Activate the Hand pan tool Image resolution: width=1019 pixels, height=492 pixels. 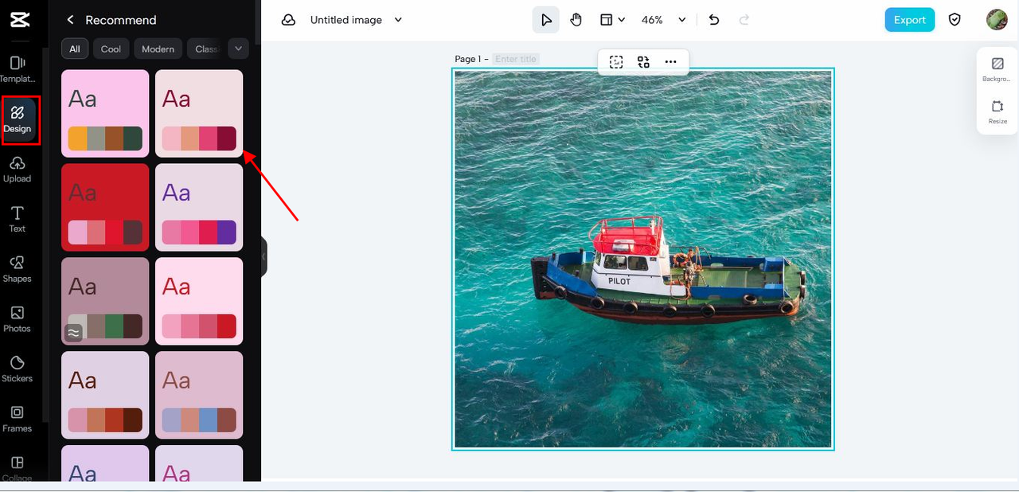tap(576, 20)
